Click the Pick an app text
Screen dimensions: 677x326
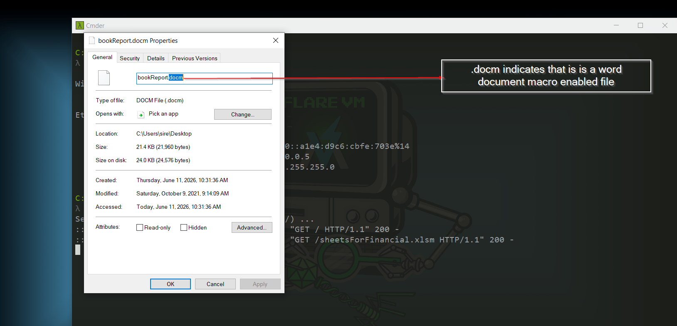pos(163,114)
